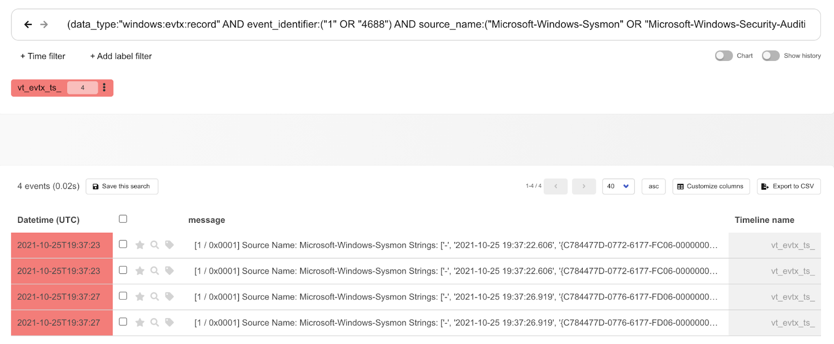The height and width of the screenshot is (344, 834).
Task: Check the second 19:37:27 event checkbox
Action: click(123, 322)
